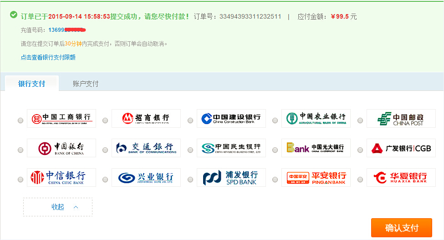Click the order number 33494393311232511
Screen dimensions: 444x240
(x=250, y=17)
